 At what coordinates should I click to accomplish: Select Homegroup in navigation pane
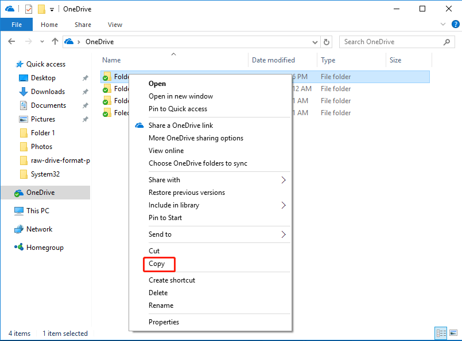[x=45, y=248]
